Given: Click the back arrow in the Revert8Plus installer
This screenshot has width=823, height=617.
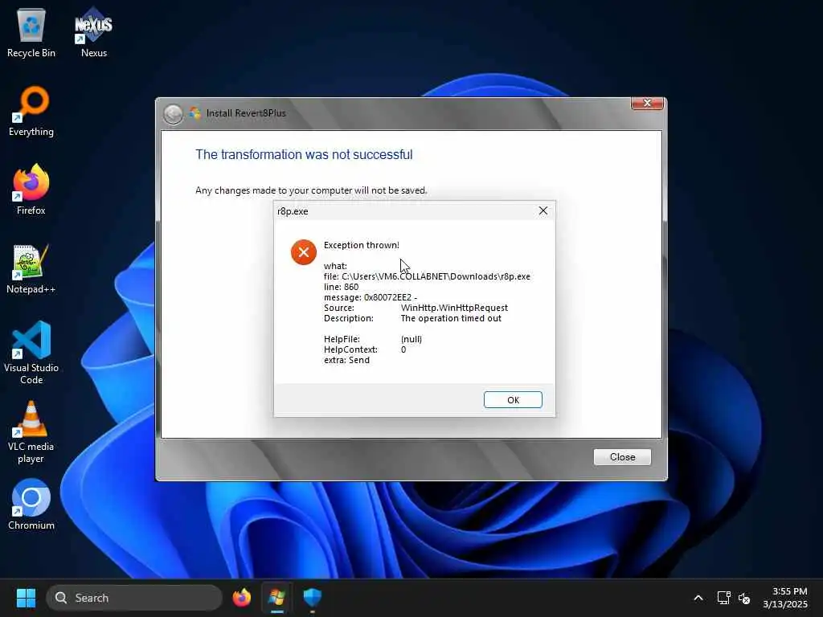Looking at the screenshot, I should (x=174, y=113).
